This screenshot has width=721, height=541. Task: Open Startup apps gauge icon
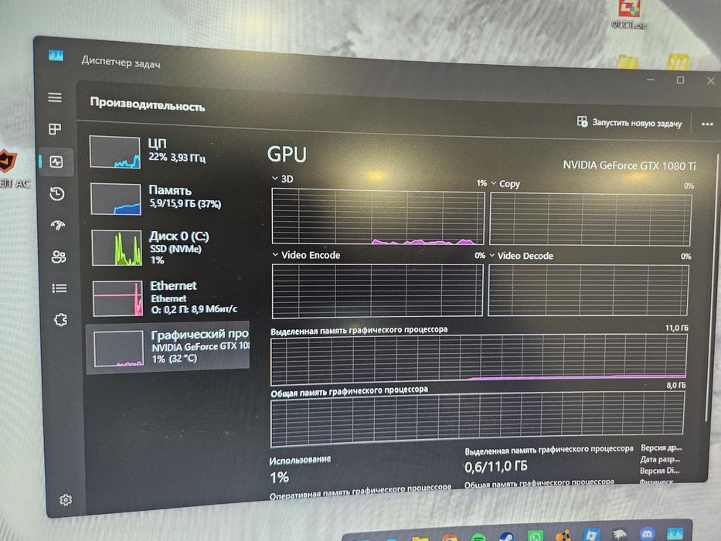pos(58,225)
